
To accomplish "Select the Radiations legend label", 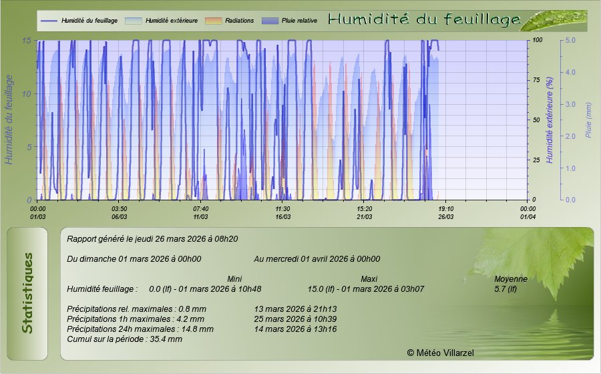I will pos(240,21).
